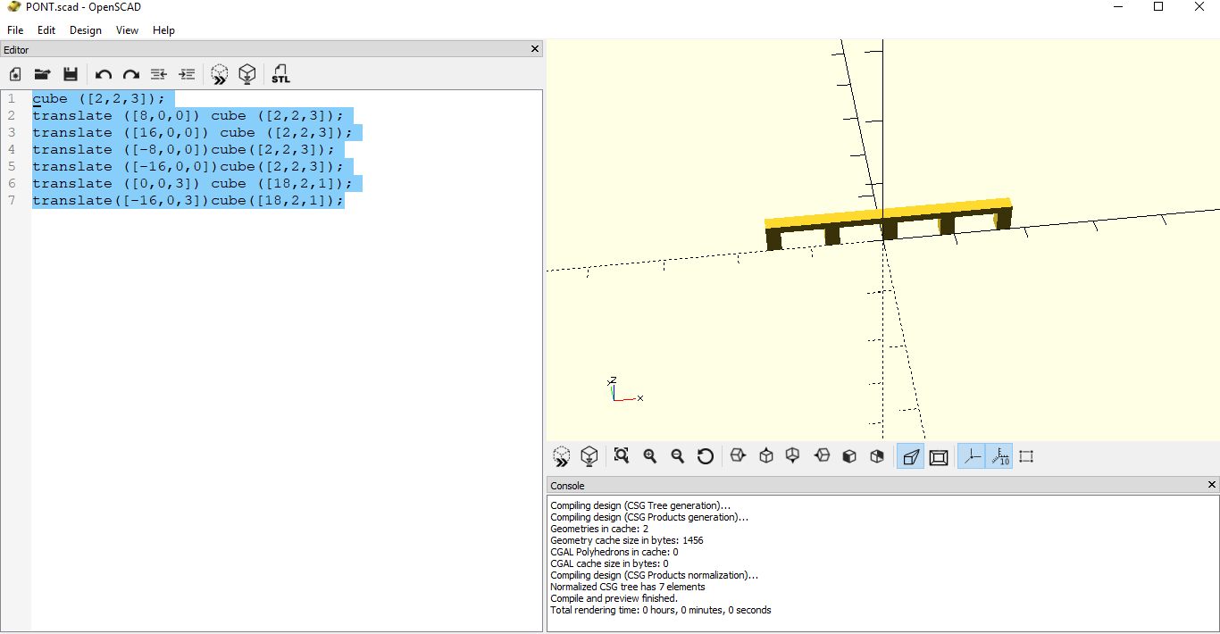
Task: Click the Open file folder icon
Action: click(x=42, y=74)
